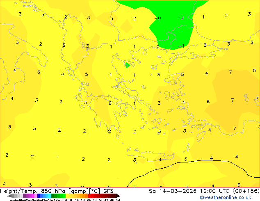Screen dimensions: 260x201
Task: Click the dark right arrow end of the legend
Action: tap(118, 196)
